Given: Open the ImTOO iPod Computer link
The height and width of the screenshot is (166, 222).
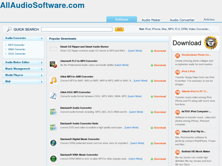Looking at the screenshot, I should (196, 111).
